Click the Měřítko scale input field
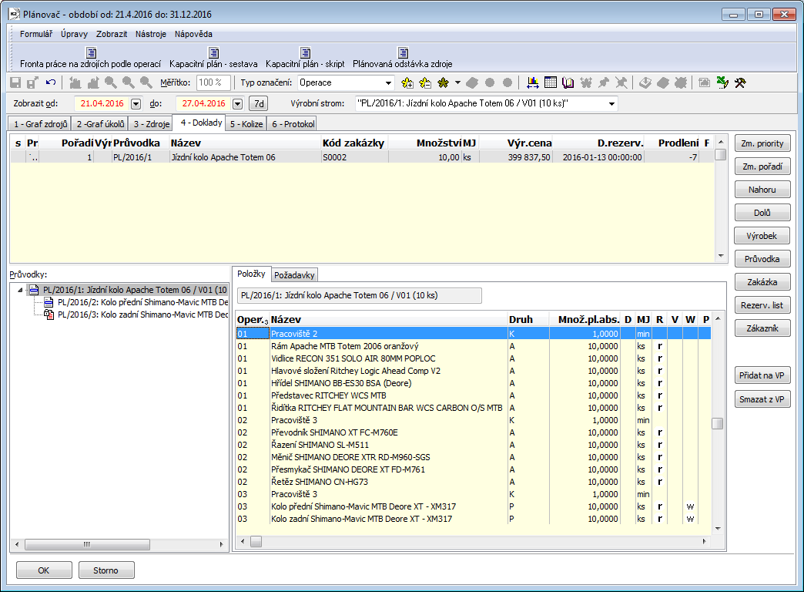This screenshot has width=804, height=592. click(x=213, y=82)
